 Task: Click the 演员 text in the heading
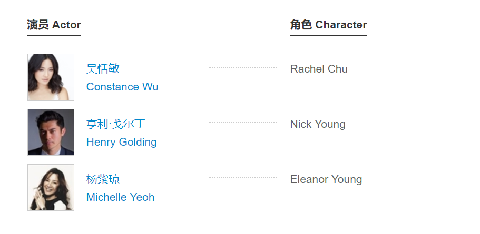point(38,25)
